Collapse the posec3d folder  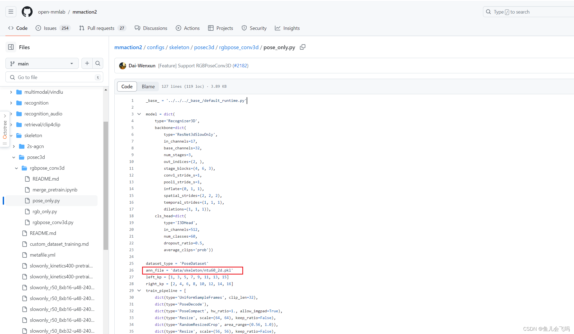pyautogui.click(x=14, y=157)
